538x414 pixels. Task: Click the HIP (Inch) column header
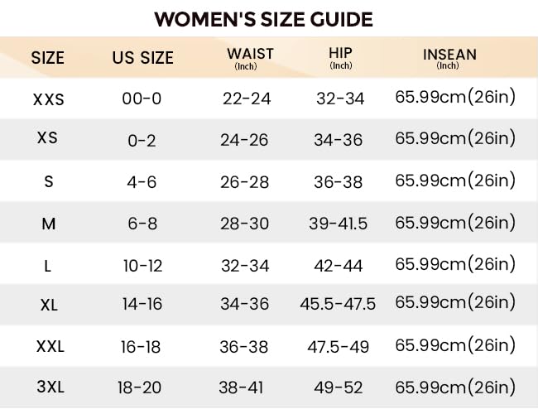(340, 58)
